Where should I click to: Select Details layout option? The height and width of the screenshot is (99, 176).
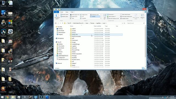click(x=95, y=16)
